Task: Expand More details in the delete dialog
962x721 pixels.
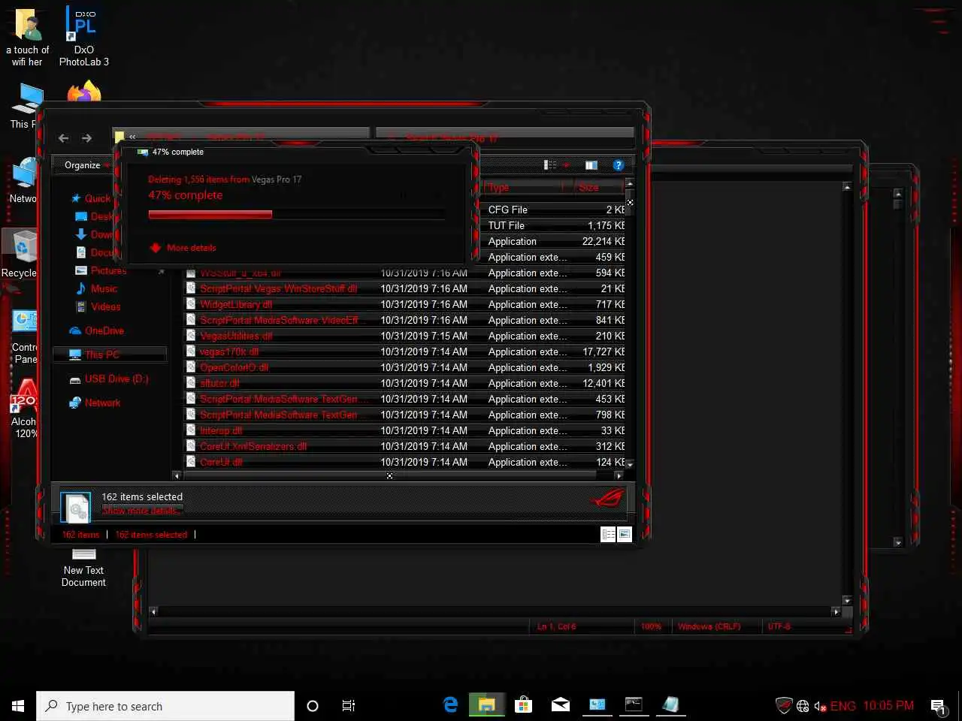Action: (183, 248)
